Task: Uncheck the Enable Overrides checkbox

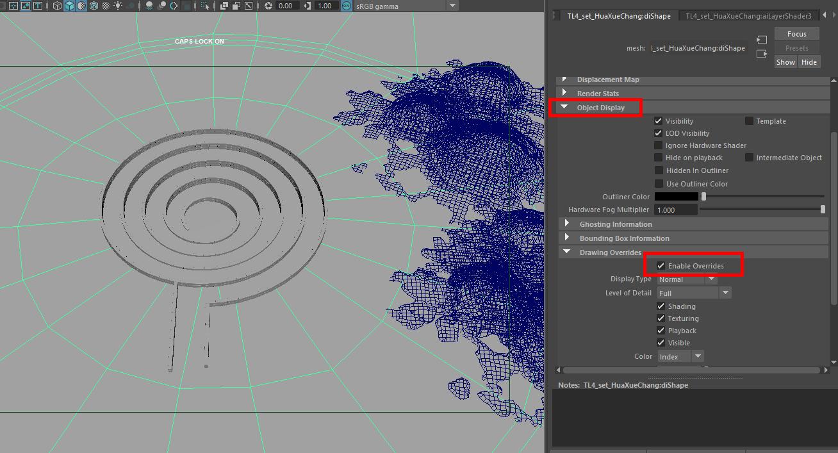Action: tap(661, 266)
